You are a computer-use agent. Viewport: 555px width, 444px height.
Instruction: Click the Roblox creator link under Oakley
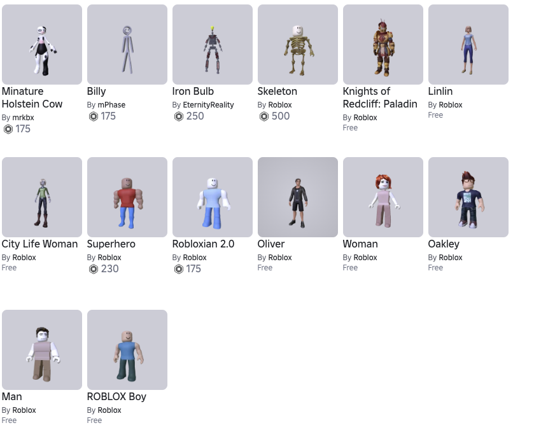pos(451,258)
